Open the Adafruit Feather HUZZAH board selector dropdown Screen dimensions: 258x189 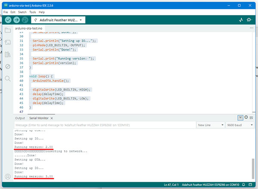pos(58,20)
